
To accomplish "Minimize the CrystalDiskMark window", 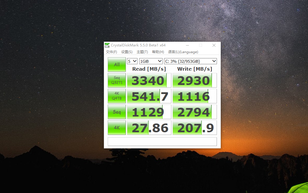I will pyautogui.click(x=187, y=45).
